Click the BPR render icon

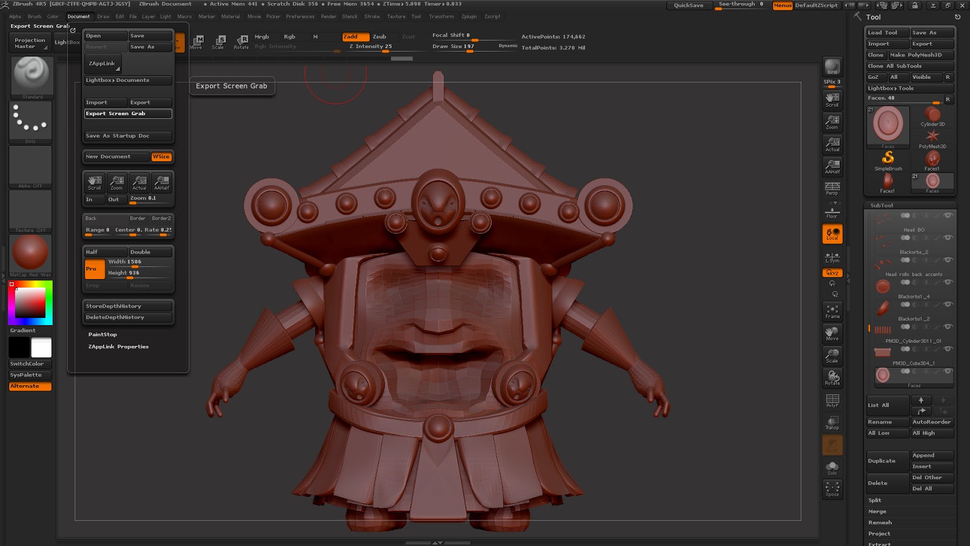point(832,67)
